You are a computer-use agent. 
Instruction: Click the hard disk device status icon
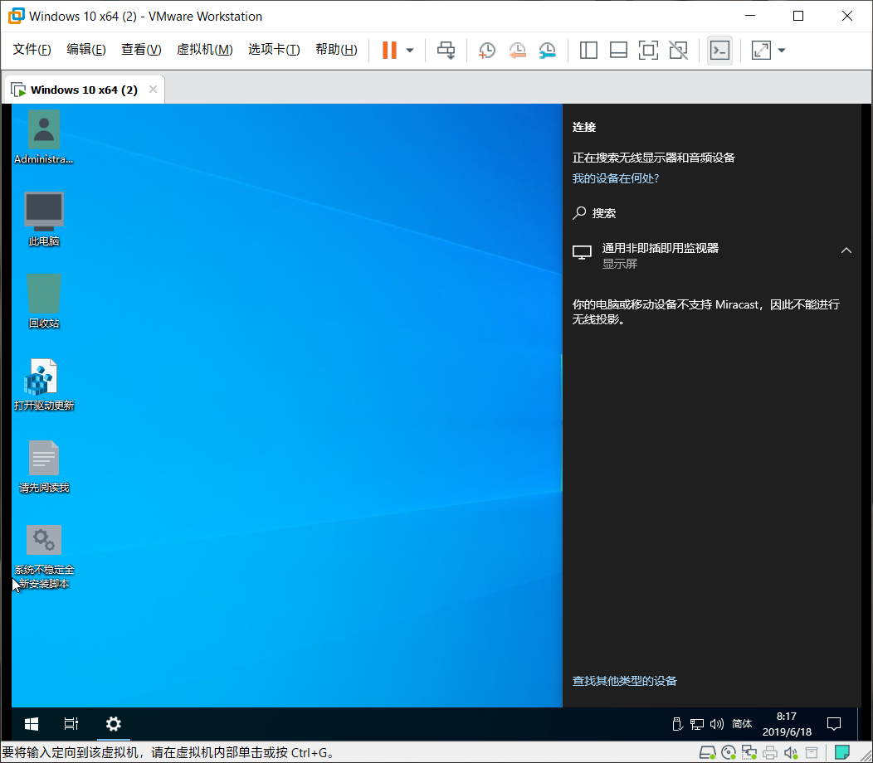coord(708,753)
